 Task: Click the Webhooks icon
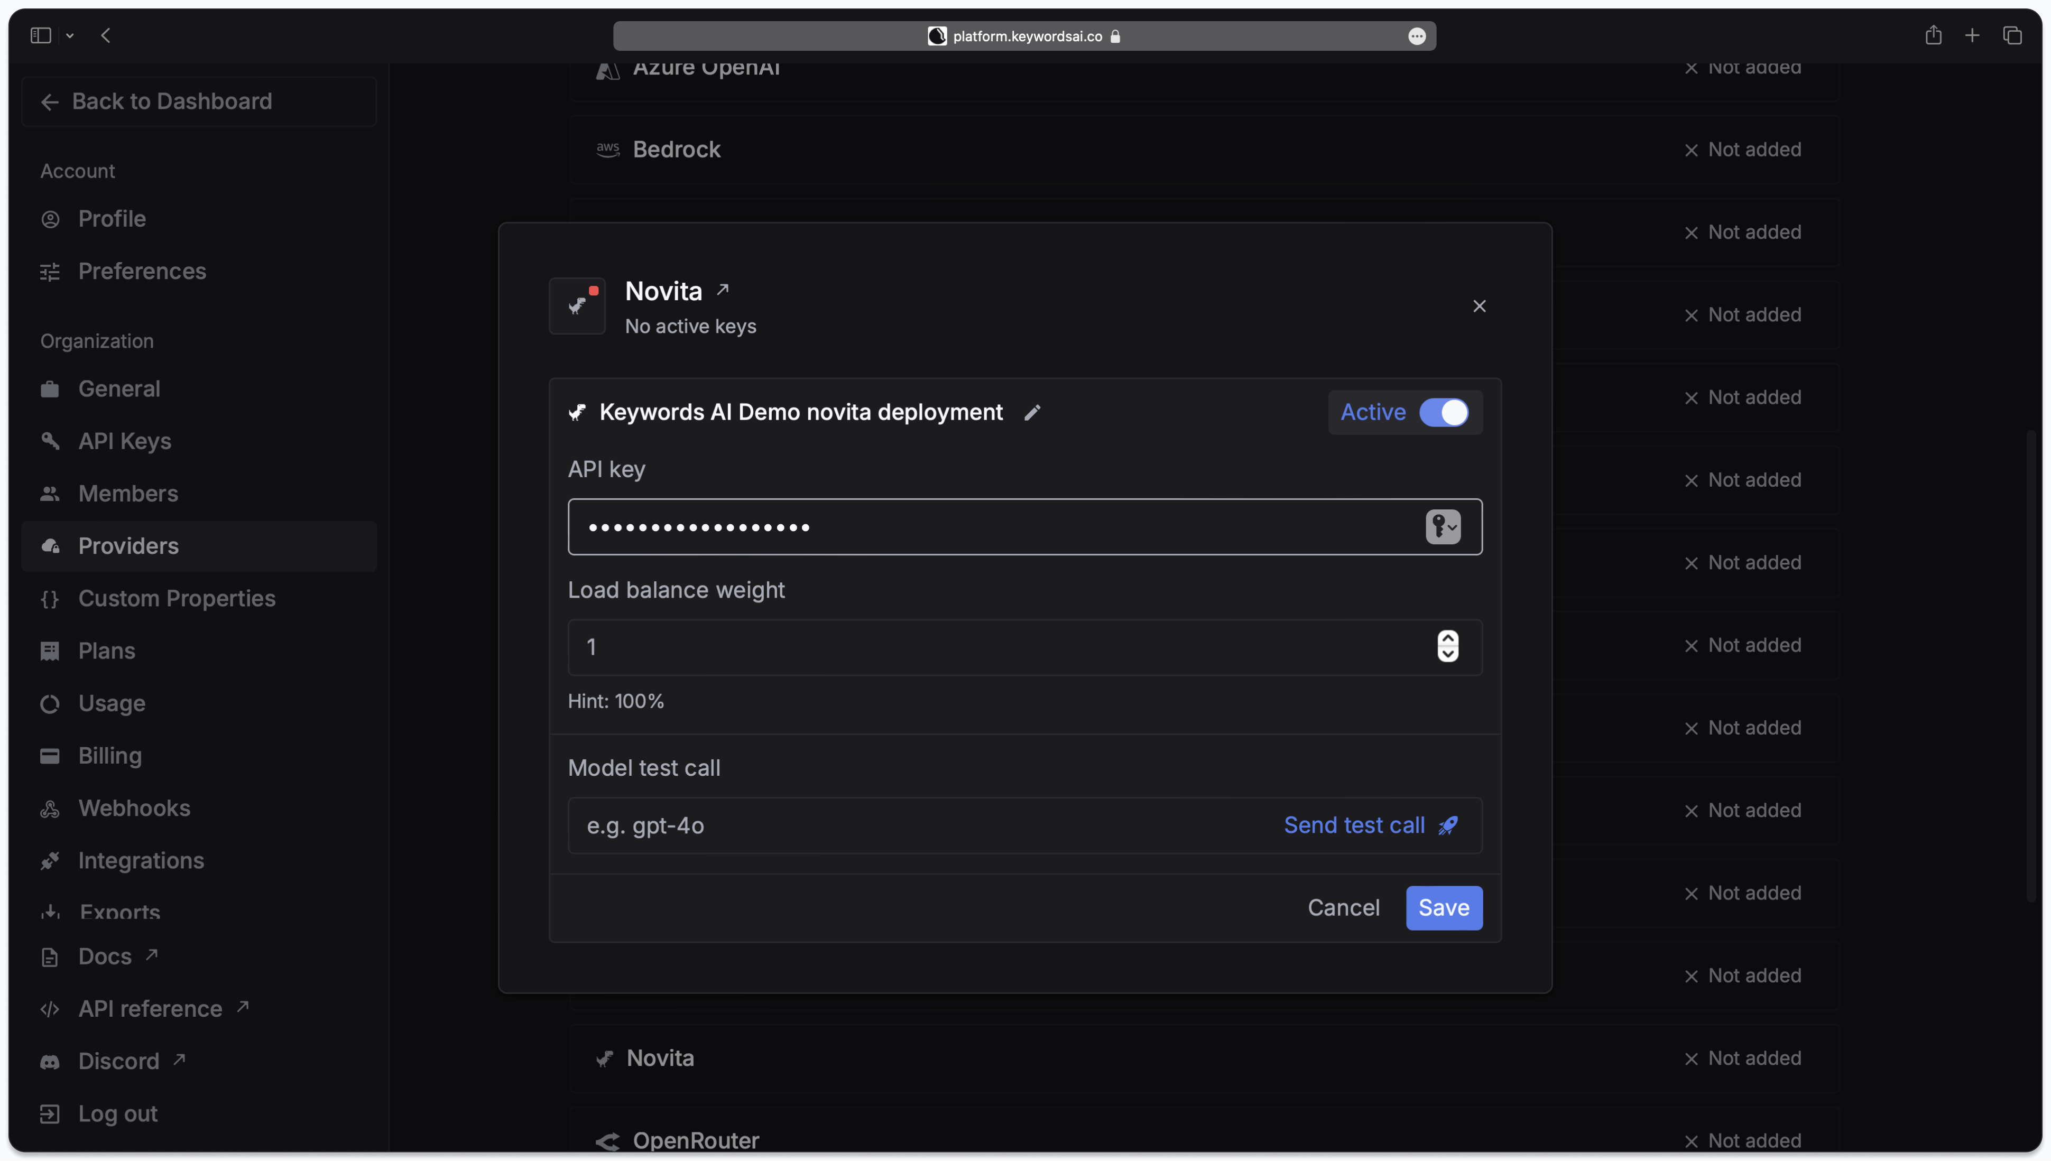(50, 809)
